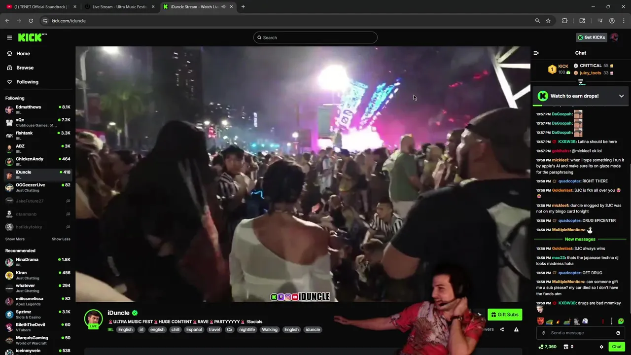Collapse the chat panel with arrow icon

(536, 53)
